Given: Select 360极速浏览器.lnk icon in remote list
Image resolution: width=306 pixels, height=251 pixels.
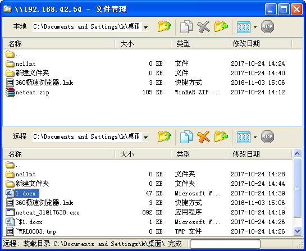Looking at the screenshot, I should coord(10,203).
